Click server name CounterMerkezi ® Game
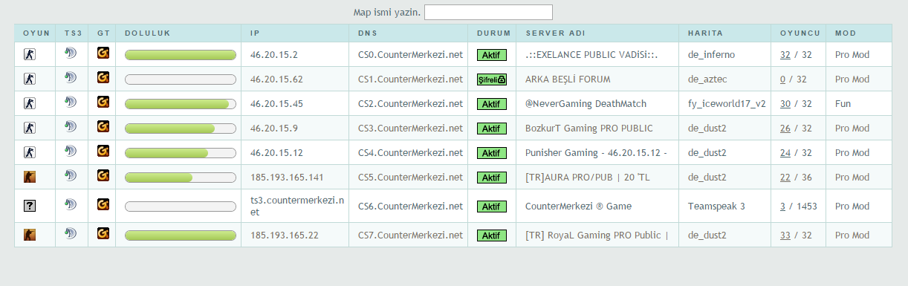908x286 pixels. [x=578, y=207]
